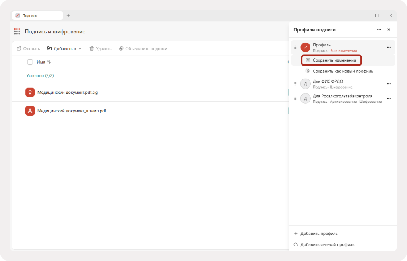Click Добавить профиль
407x261 pixels.
click(316, 234)
